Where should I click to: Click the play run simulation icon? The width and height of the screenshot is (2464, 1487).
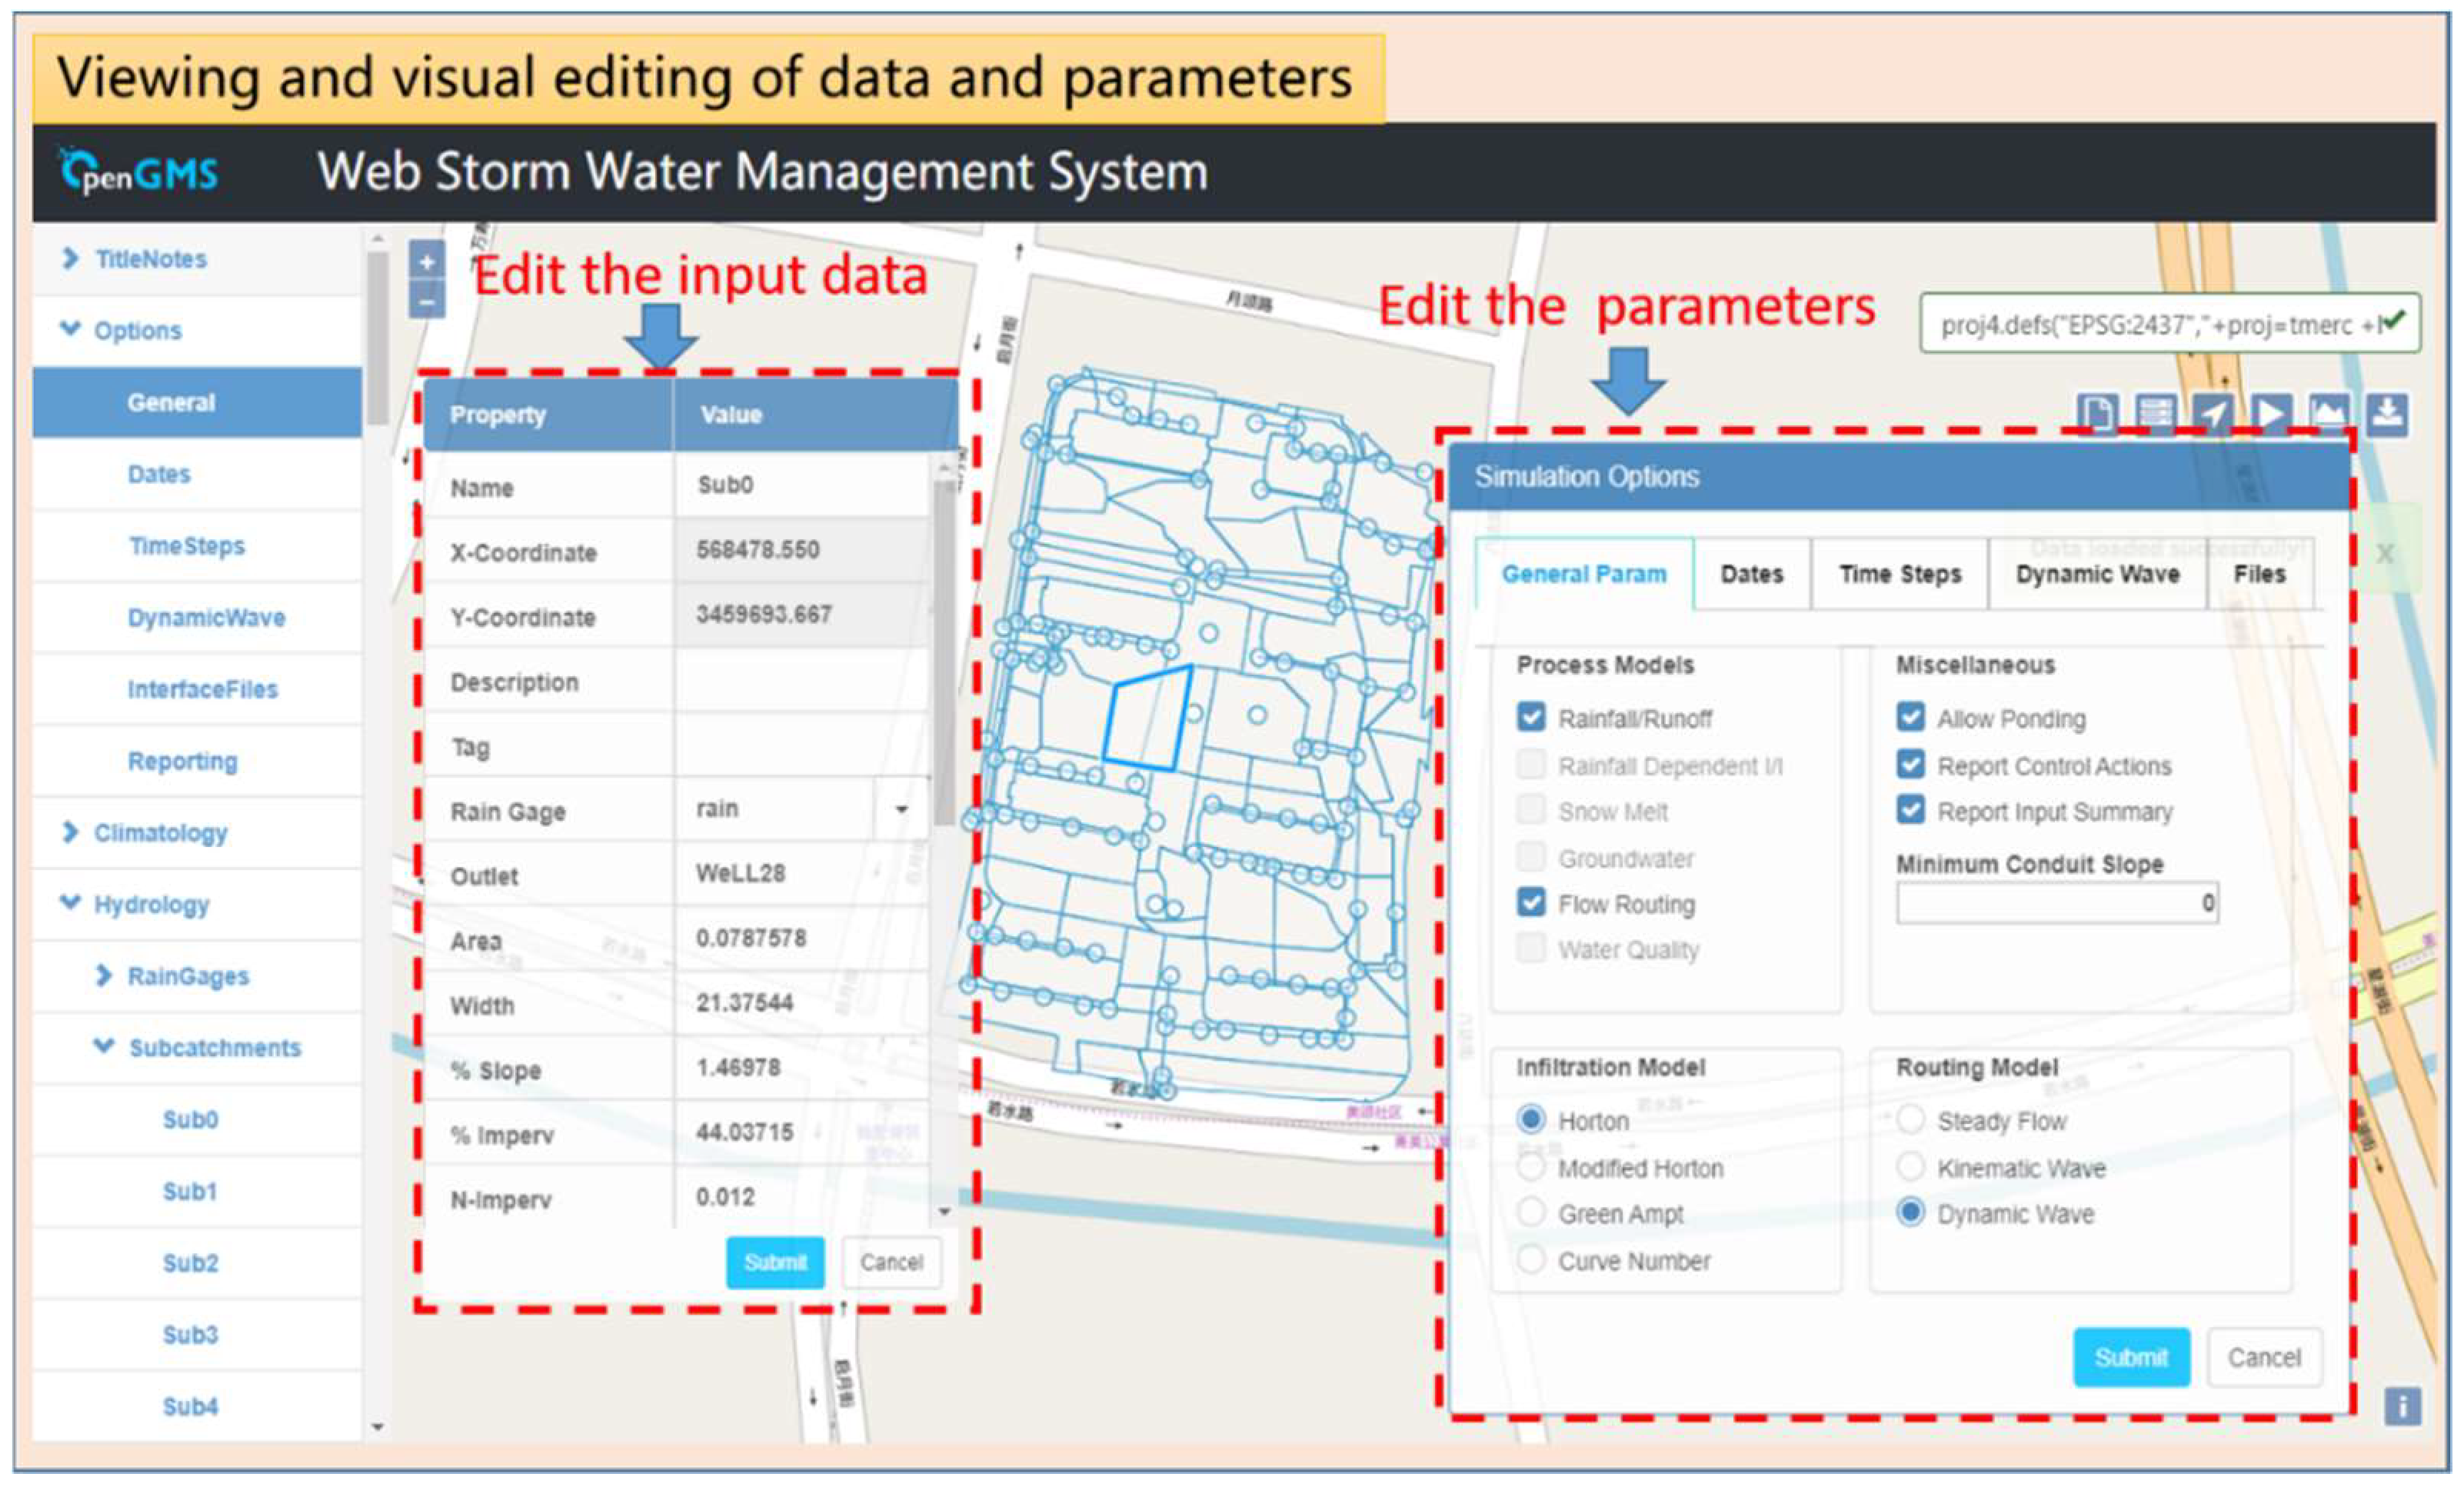[x=2271, y=413]
